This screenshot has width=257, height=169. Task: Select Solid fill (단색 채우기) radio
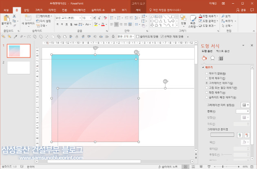click(x=206, y=78)
